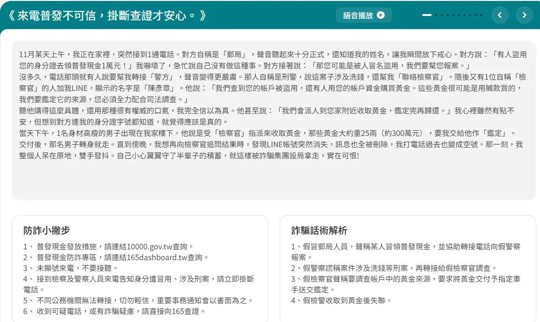Click the 詐騙話術解析 card heading
540x322 pixels.
coord(319,230)
